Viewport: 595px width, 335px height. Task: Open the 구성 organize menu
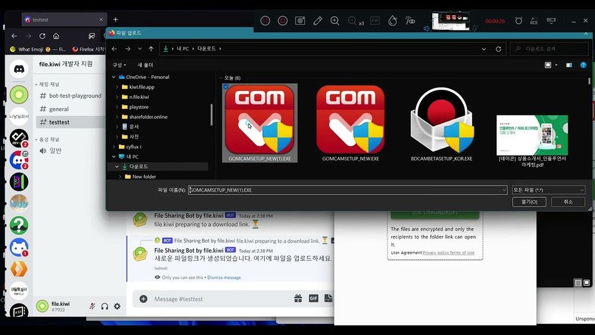coord(119,65)
